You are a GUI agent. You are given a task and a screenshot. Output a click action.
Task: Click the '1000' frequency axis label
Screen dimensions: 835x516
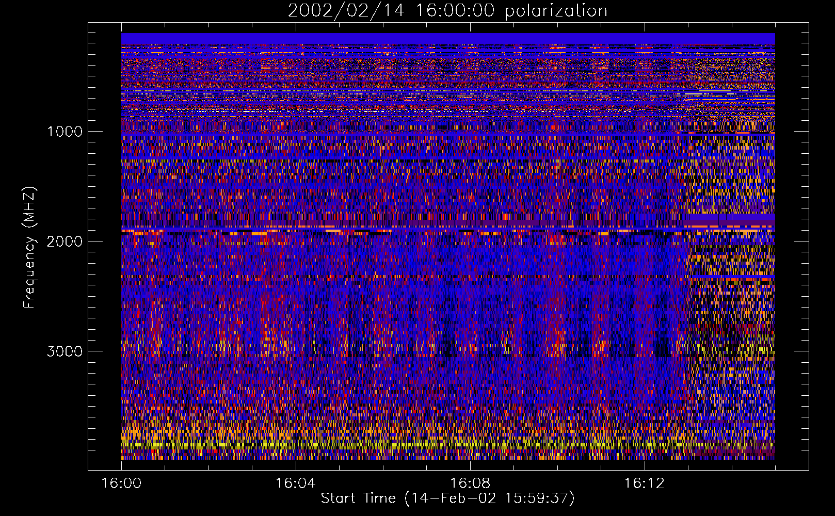[65, 132]
